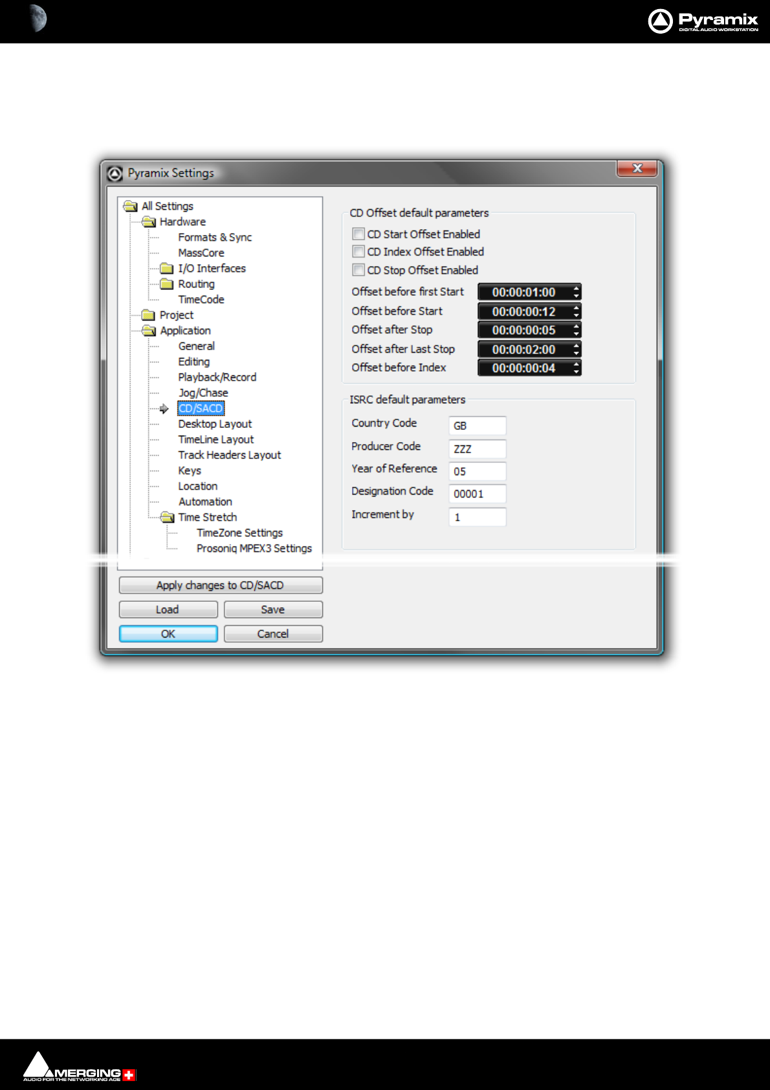The width and height of the screenshot is (770, 1090).
Task: Increase Offset after Last Stop stepper
Action: coord(576,346)
